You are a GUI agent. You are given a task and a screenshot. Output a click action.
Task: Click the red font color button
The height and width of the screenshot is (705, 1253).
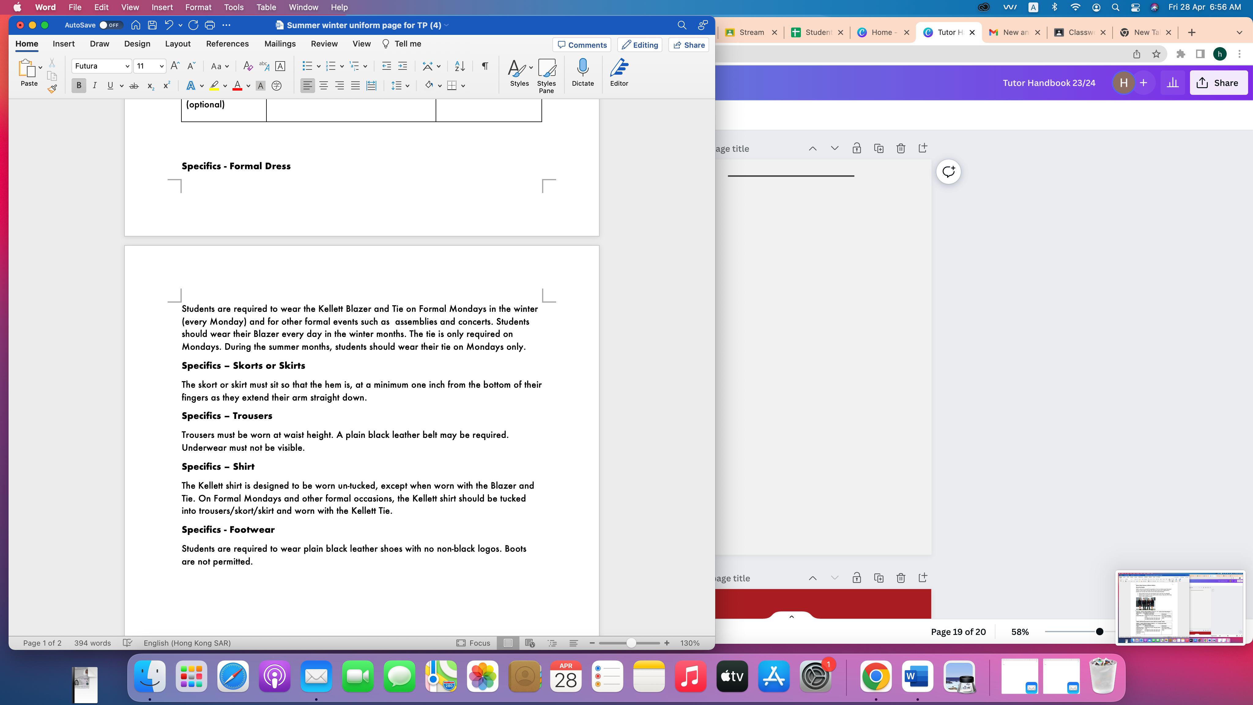[237, 86]
